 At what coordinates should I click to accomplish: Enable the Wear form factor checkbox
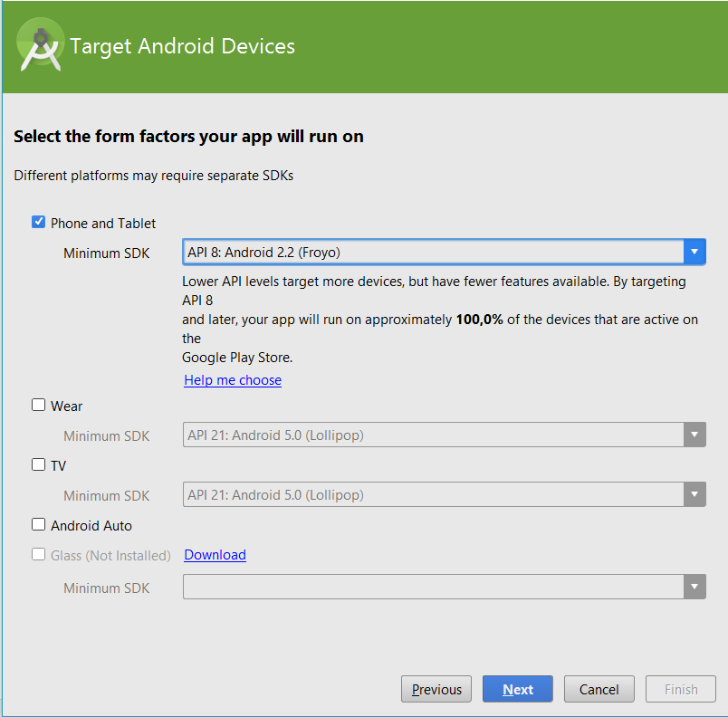coord(39,406)
